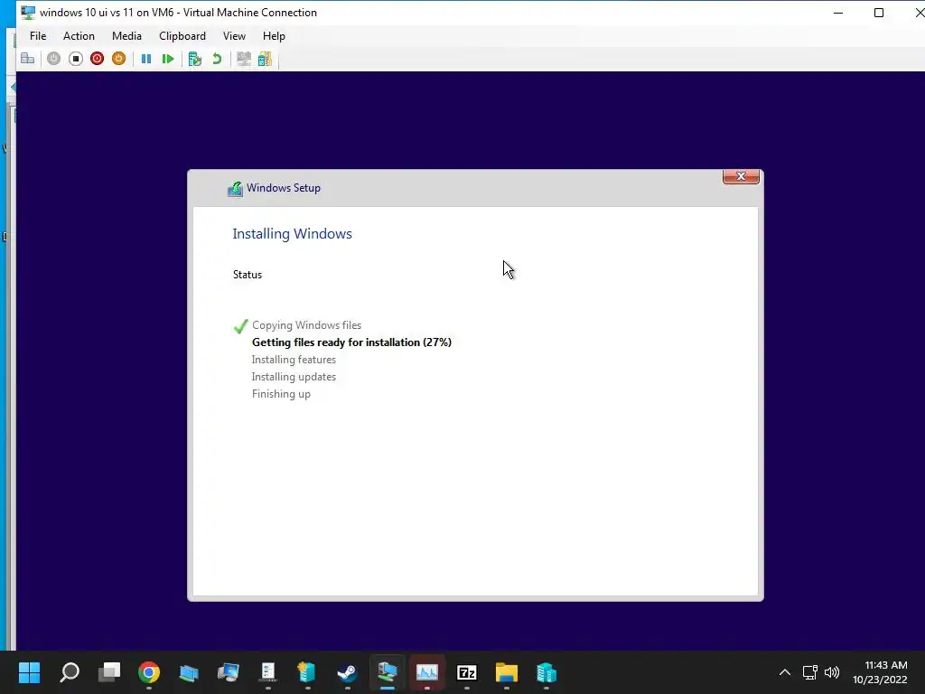Open volume control from the tray
The height and width of the screenshot is (694, 925).
click(x=832, y=672)
